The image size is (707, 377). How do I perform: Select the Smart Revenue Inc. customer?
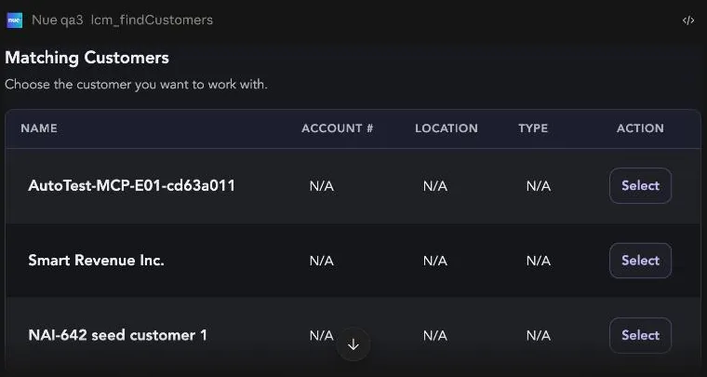pos(640,261)
